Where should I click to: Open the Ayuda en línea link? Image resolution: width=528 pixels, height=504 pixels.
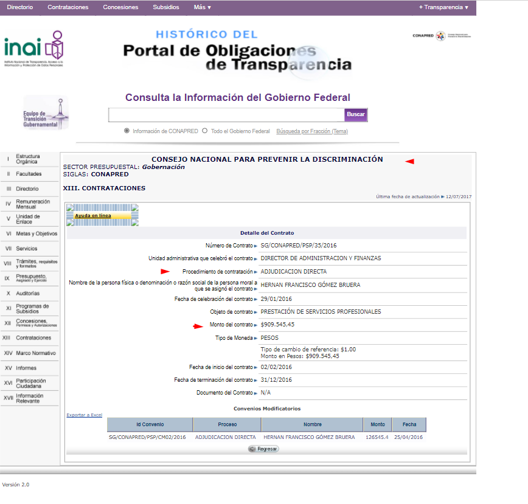(93, 215)
